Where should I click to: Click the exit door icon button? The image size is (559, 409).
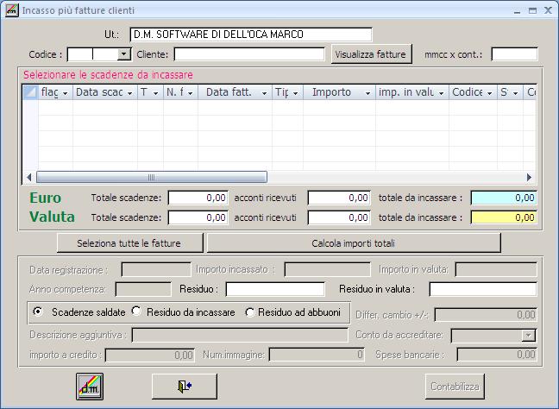coord(185,387)
